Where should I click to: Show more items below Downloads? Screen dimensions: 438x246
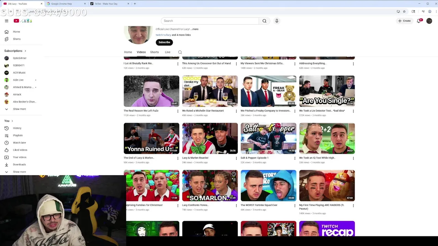19,172
